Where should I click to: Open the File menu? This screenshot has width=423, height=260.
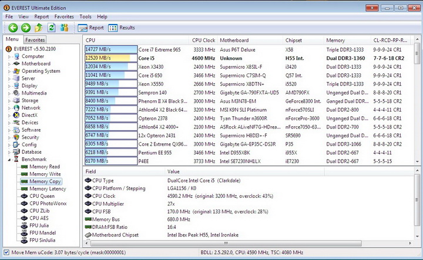click(x=9, y=16)
